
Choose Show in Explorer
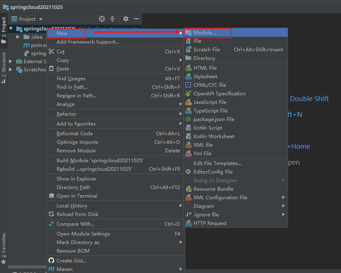tap(115, 179)
